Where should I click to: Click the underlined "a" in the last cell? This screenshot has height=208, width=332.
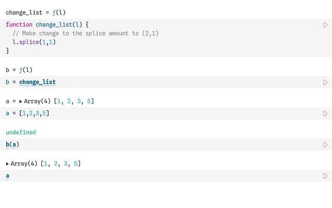pos(8,176)
